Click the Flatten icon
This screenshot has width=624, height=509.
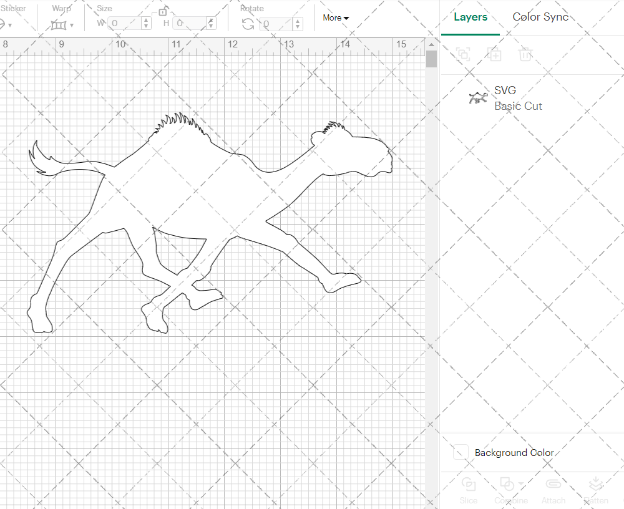click(x=595, y=485)
